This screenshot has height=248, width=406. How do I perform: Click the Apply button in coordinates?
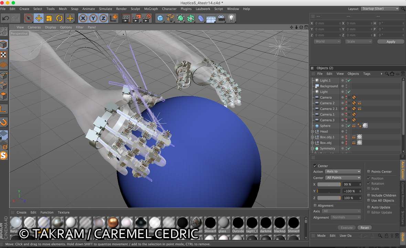[x=391, y=42]
